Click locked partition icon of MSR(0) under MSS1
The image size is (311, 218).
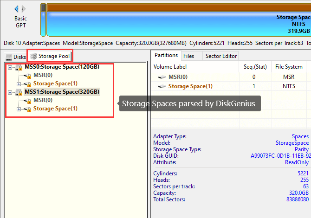tap(28, 101)
